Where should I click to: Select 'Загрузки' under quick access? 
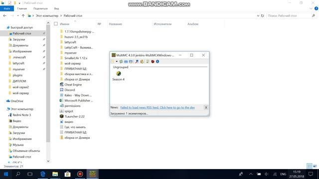[x=19, y=39]
